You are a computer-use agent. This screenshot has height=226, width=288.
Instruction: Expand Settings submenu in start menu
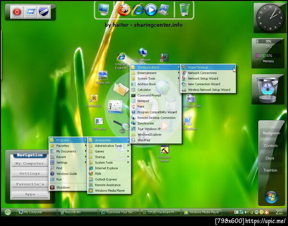pyautogui.click(x=68, y=163)
